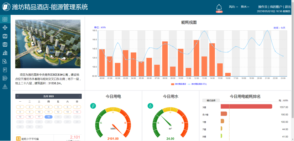Click the 00:00 bar in energy chart
The image size is (294, 141).
[x=102, y=63]
